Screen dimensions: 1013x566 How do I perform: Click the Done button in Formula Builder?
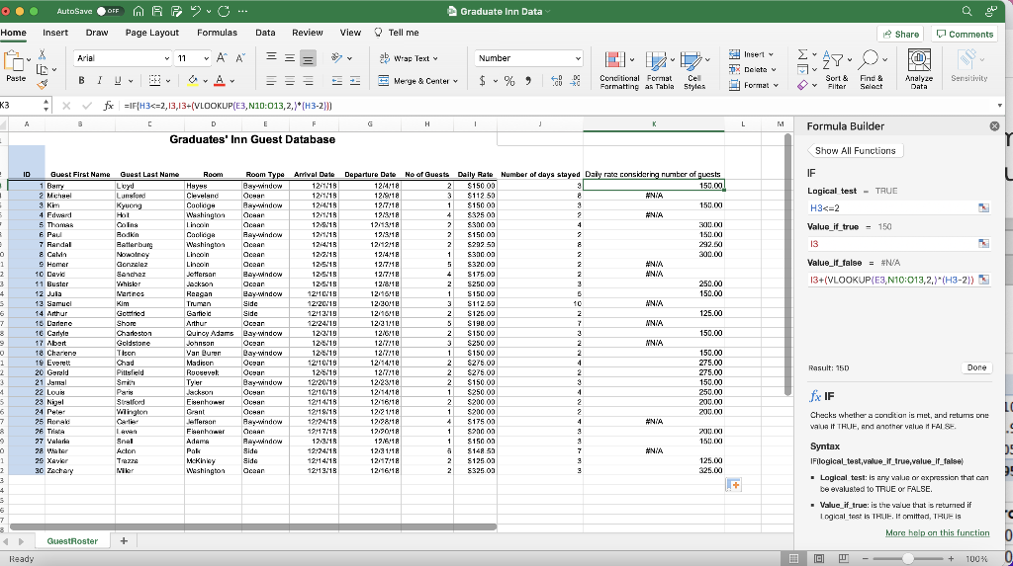point(976,367)
